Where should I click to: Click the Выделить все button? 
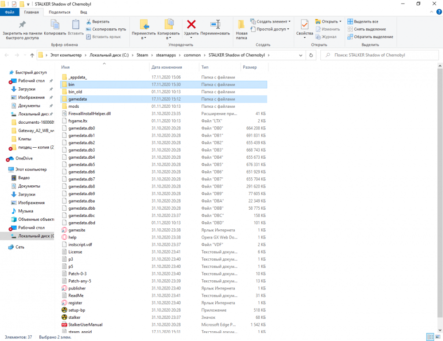coord(362,21)
